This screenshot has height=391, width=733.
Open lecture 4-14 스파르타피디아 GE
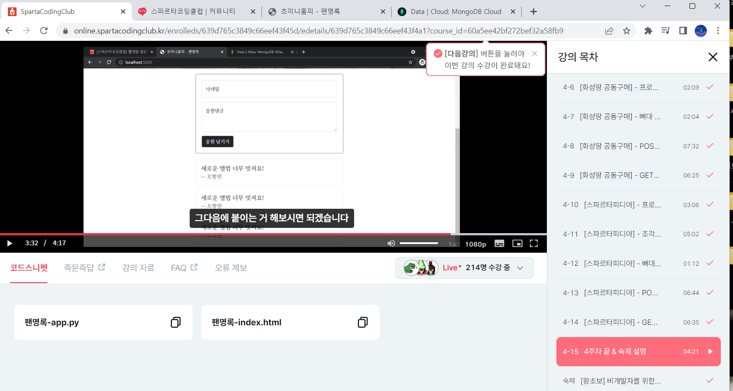[x=638, y=322]
